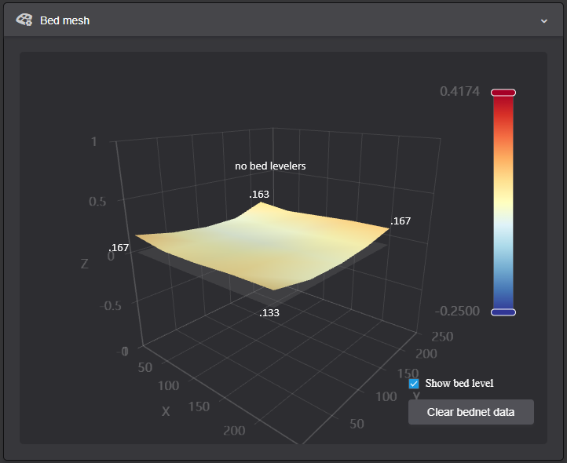Screen dimensions: 567x463
Task: Click the red upper color scale handle
Action: click(503, 93)
